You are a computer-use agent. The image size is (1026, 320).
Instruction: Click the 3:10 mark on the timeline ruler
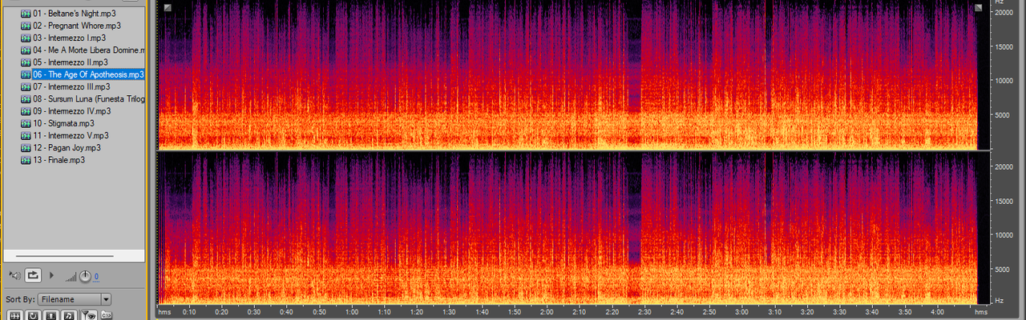pyautogui.click(x=774, y=312)
